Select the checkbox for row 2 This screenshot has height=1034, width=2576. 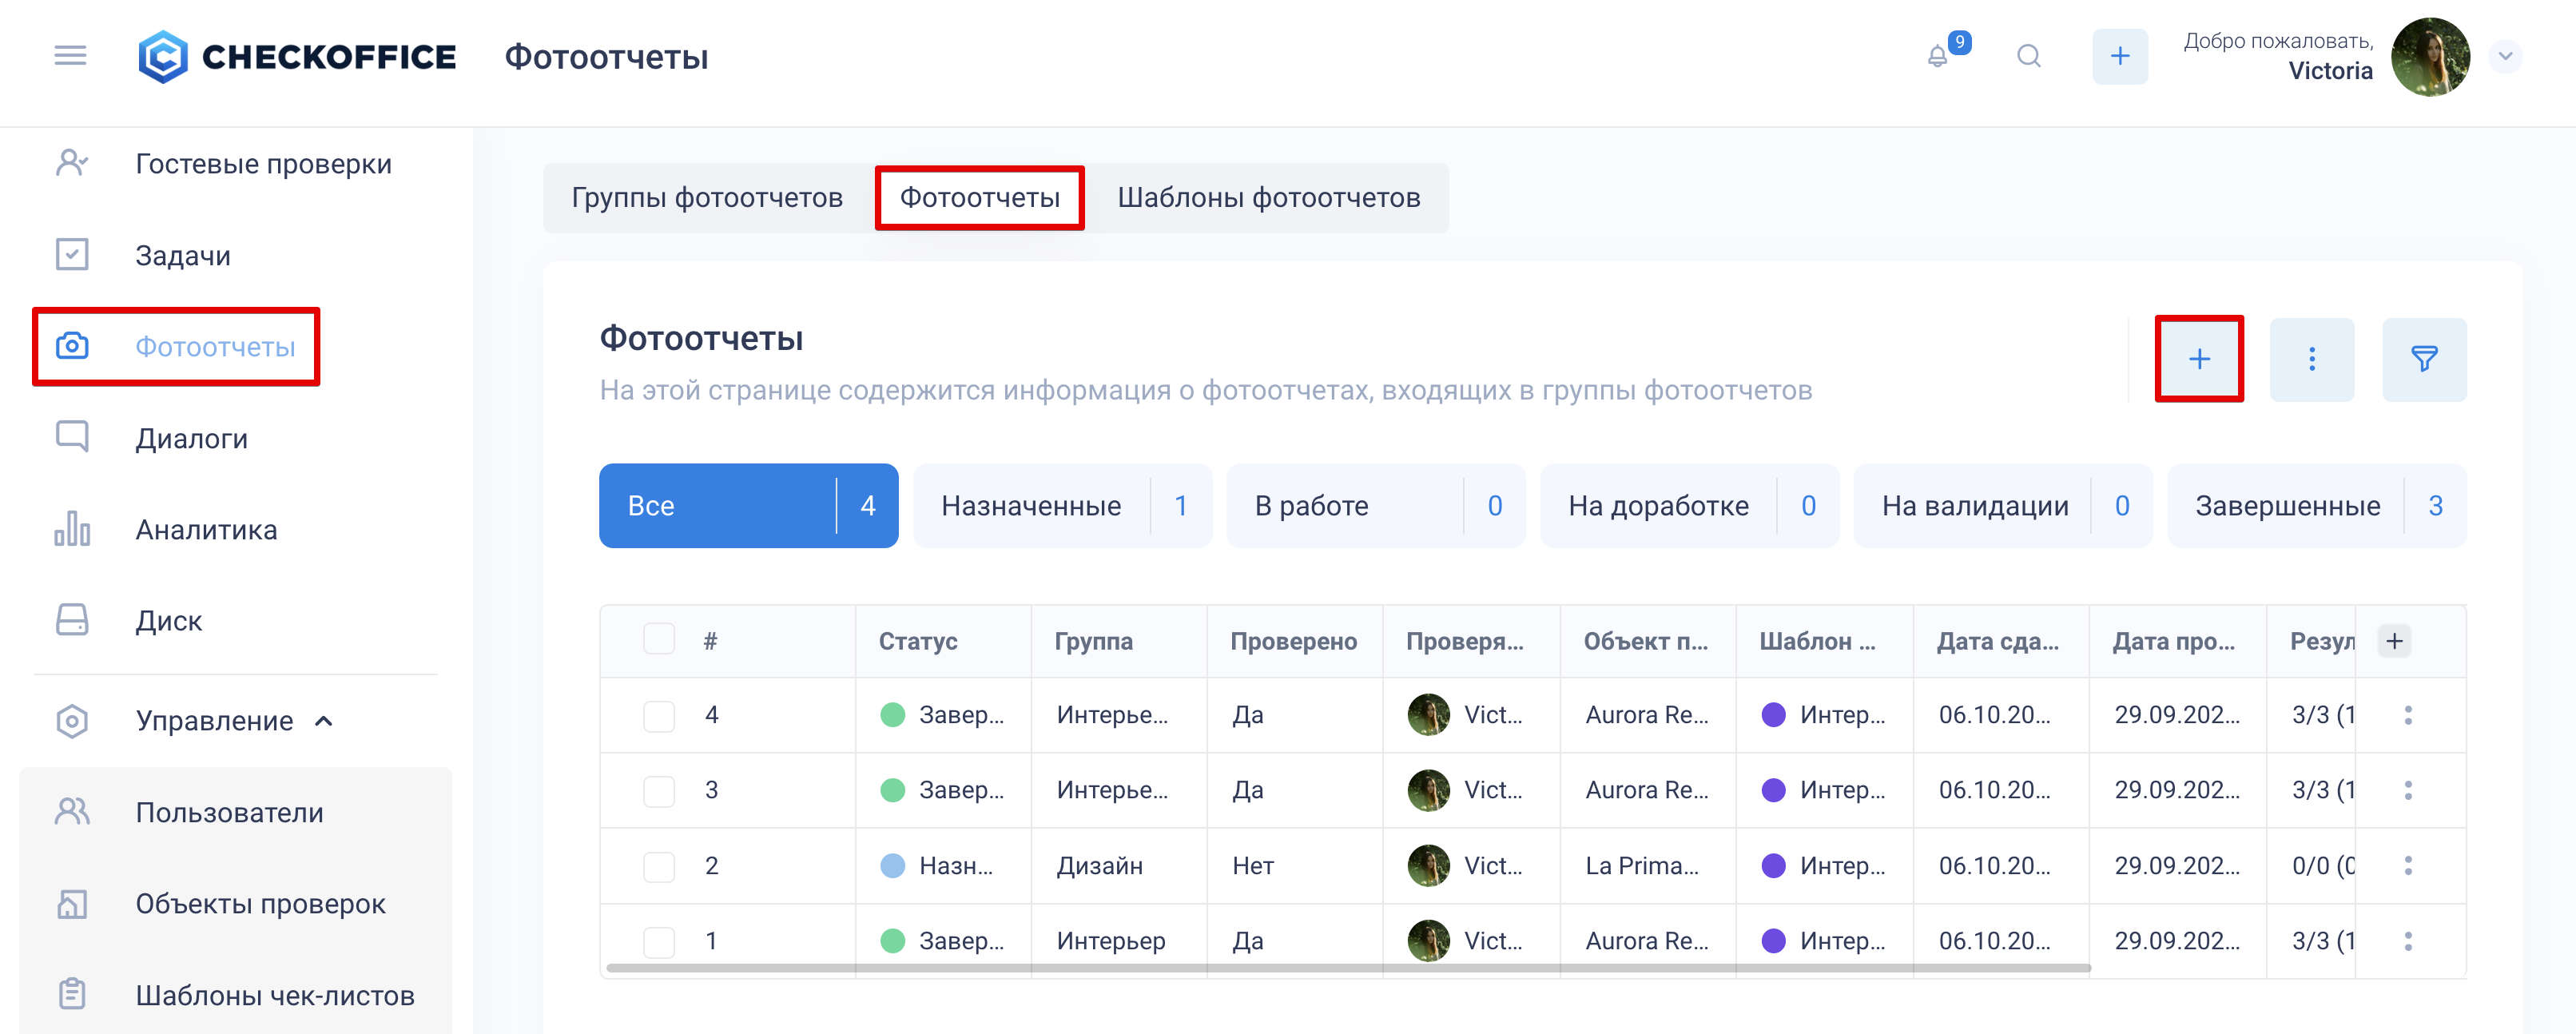pyautogui.click(x=659, y=866)
